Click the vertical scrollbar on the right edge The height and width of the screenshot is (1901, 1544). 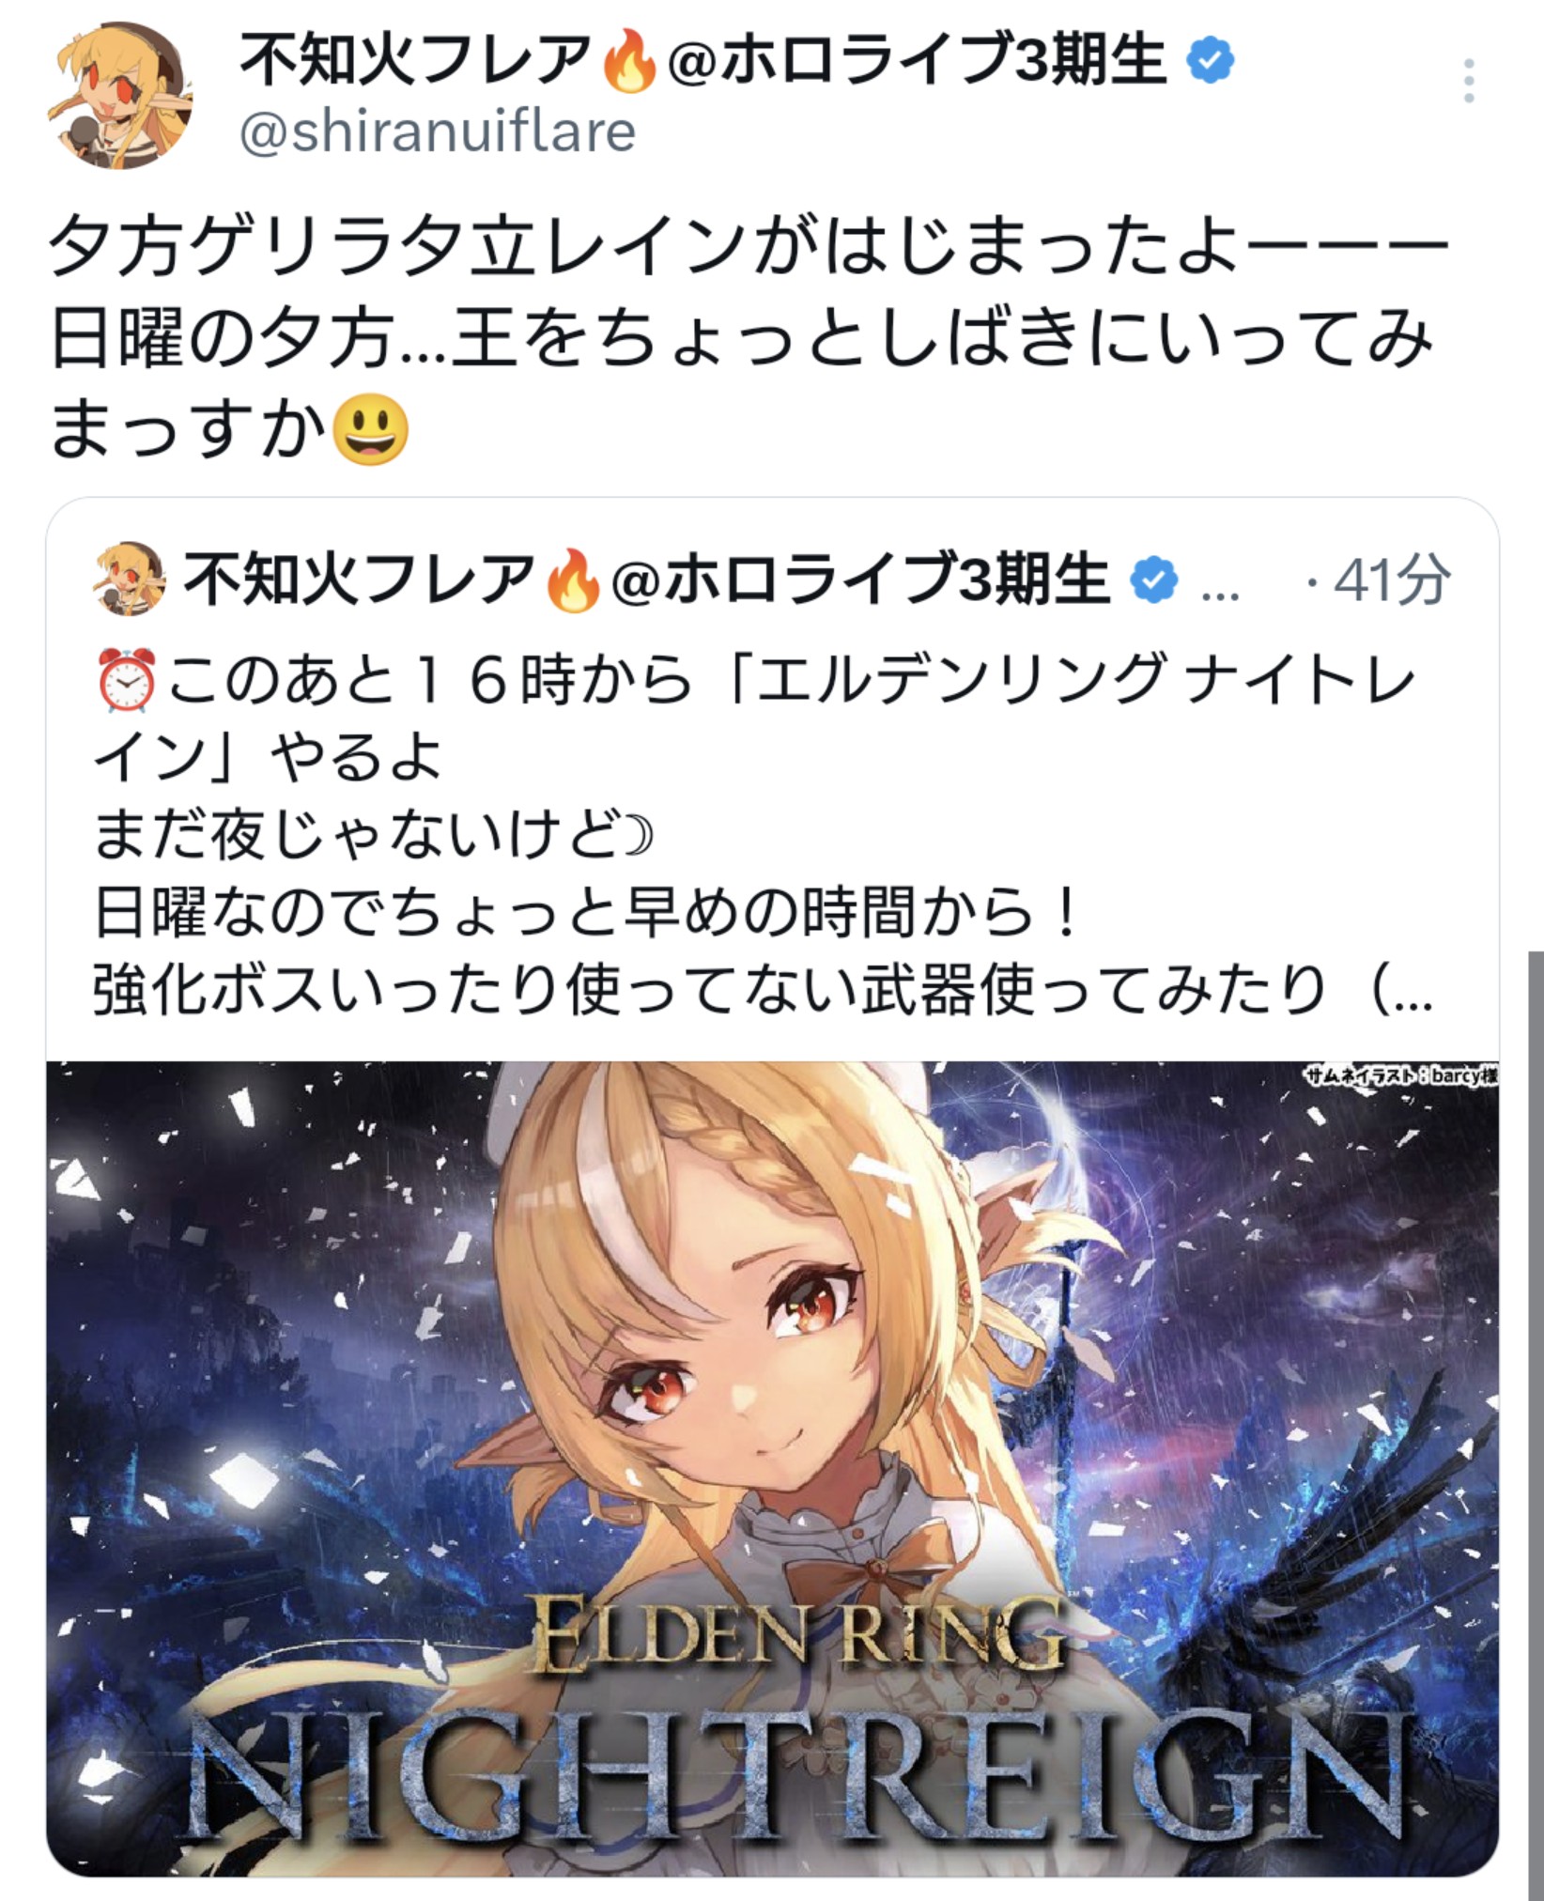coord(1536,1409)
